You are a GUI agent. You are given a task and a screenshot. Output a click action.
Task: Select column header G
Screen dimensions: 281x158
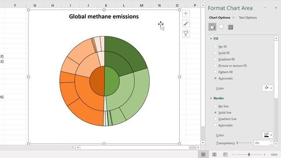(x=35, y=6)
